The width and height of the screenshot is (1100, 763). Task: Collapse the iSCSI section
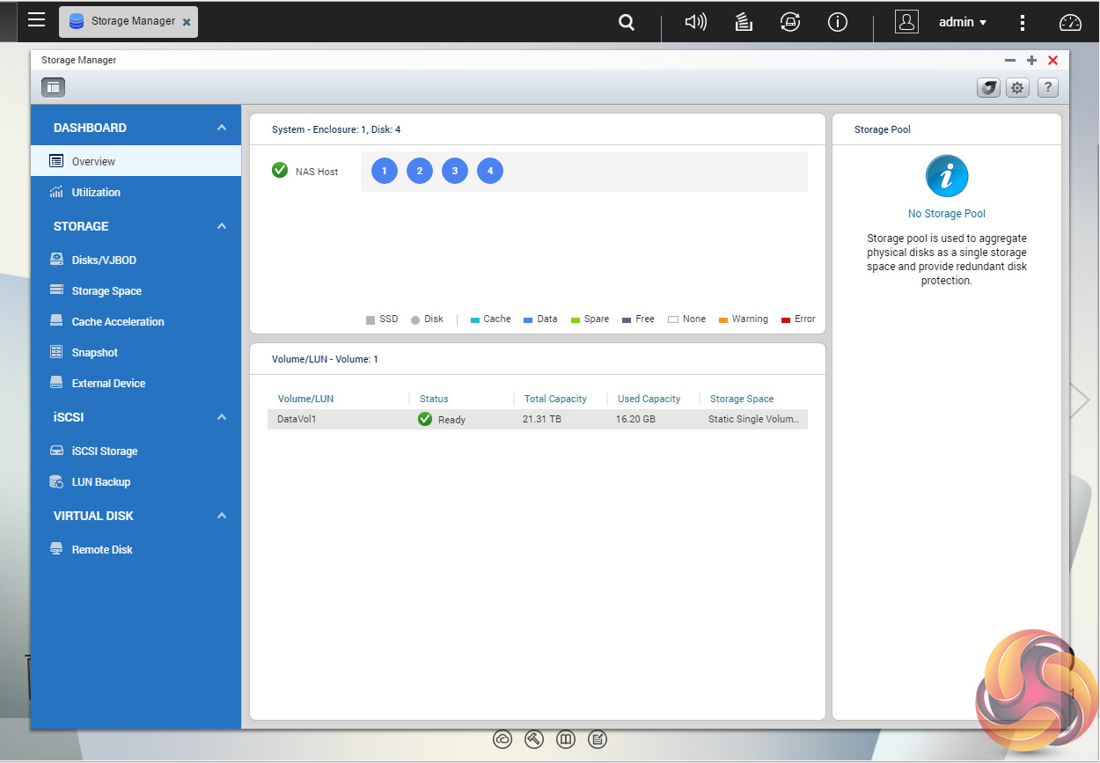pos(222,417)
